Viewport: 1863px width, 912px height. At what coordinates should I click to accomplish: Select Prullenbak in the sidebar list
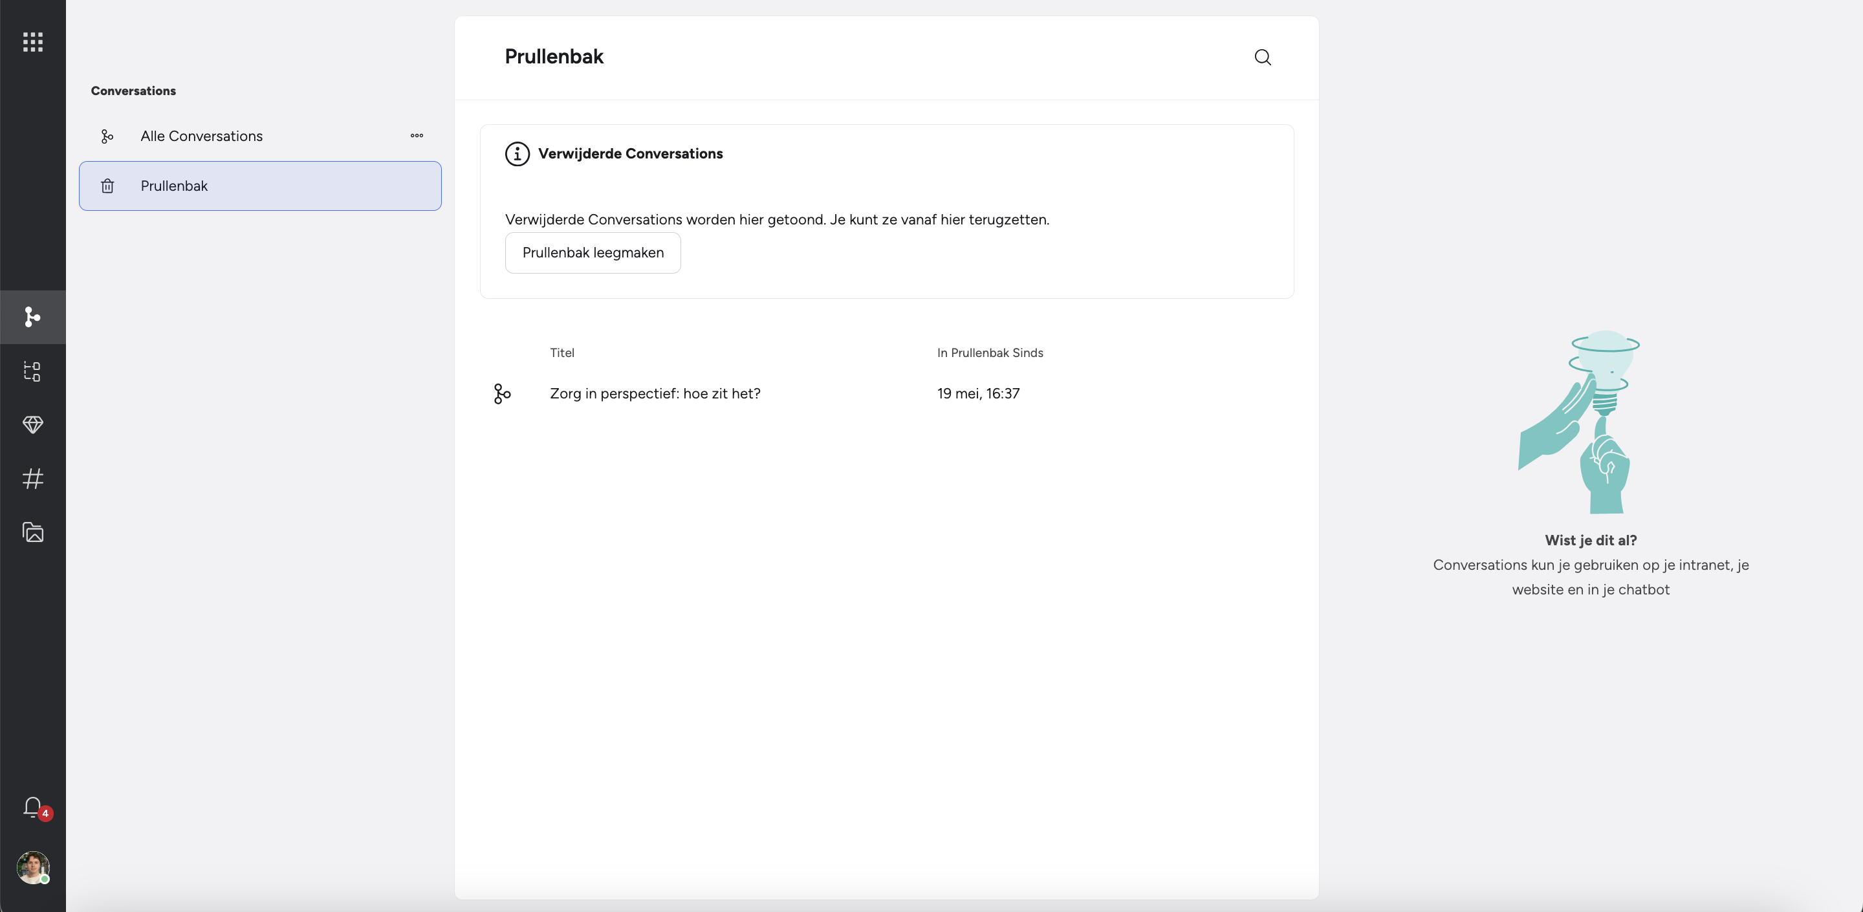(x=260, y=186)
